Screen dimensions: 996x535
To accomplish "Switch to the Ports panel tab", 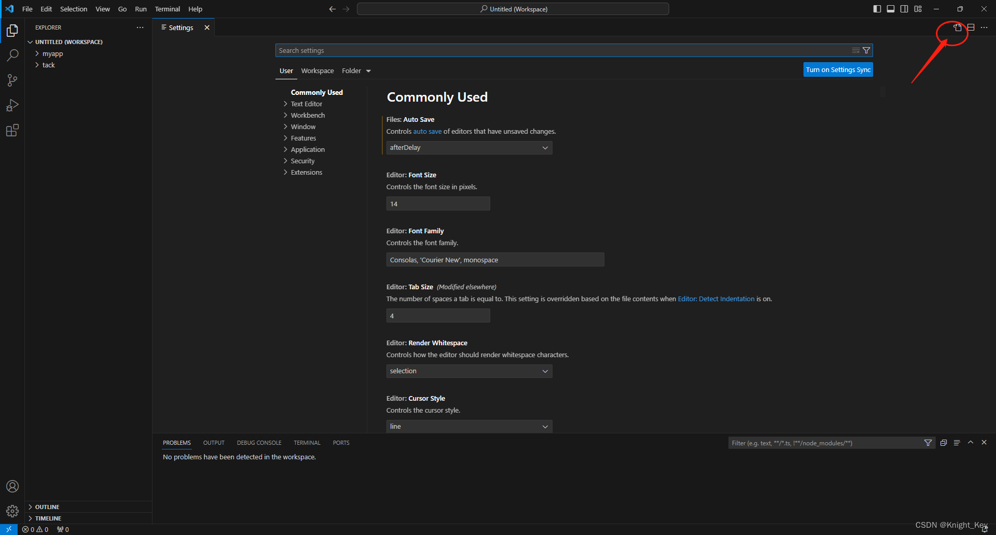I will coord(341,443).
